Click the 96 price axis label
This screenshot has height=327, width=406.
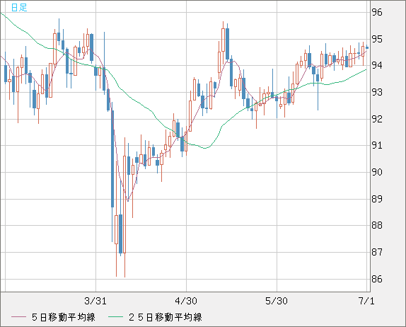pyautogui.click(x=377, y=12)
